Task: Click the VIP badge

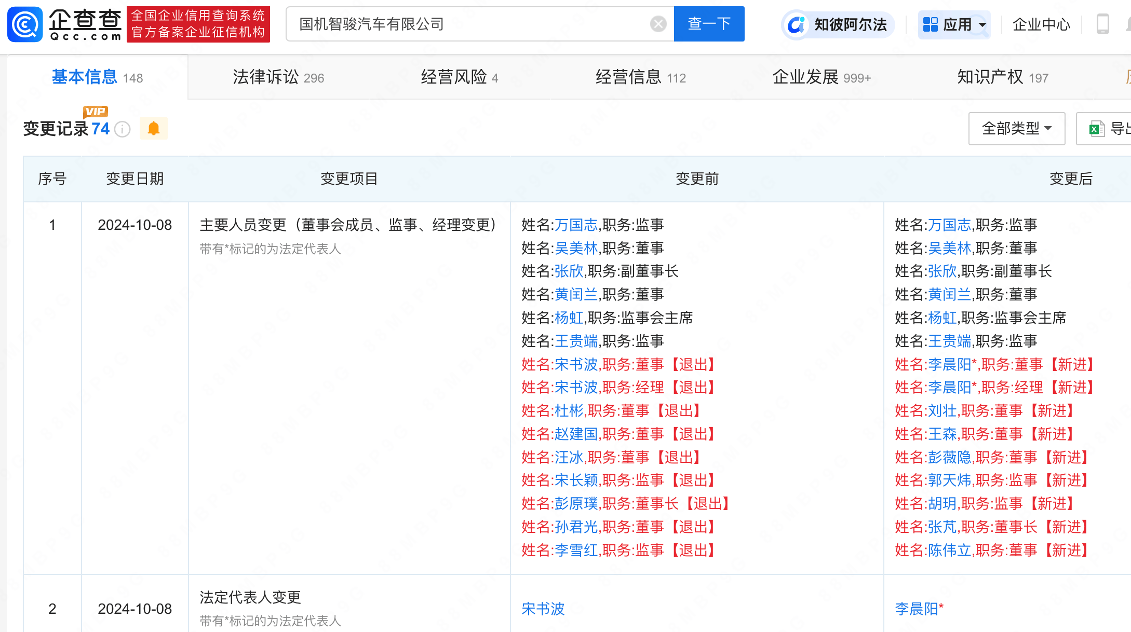Action: coord(96,111)
